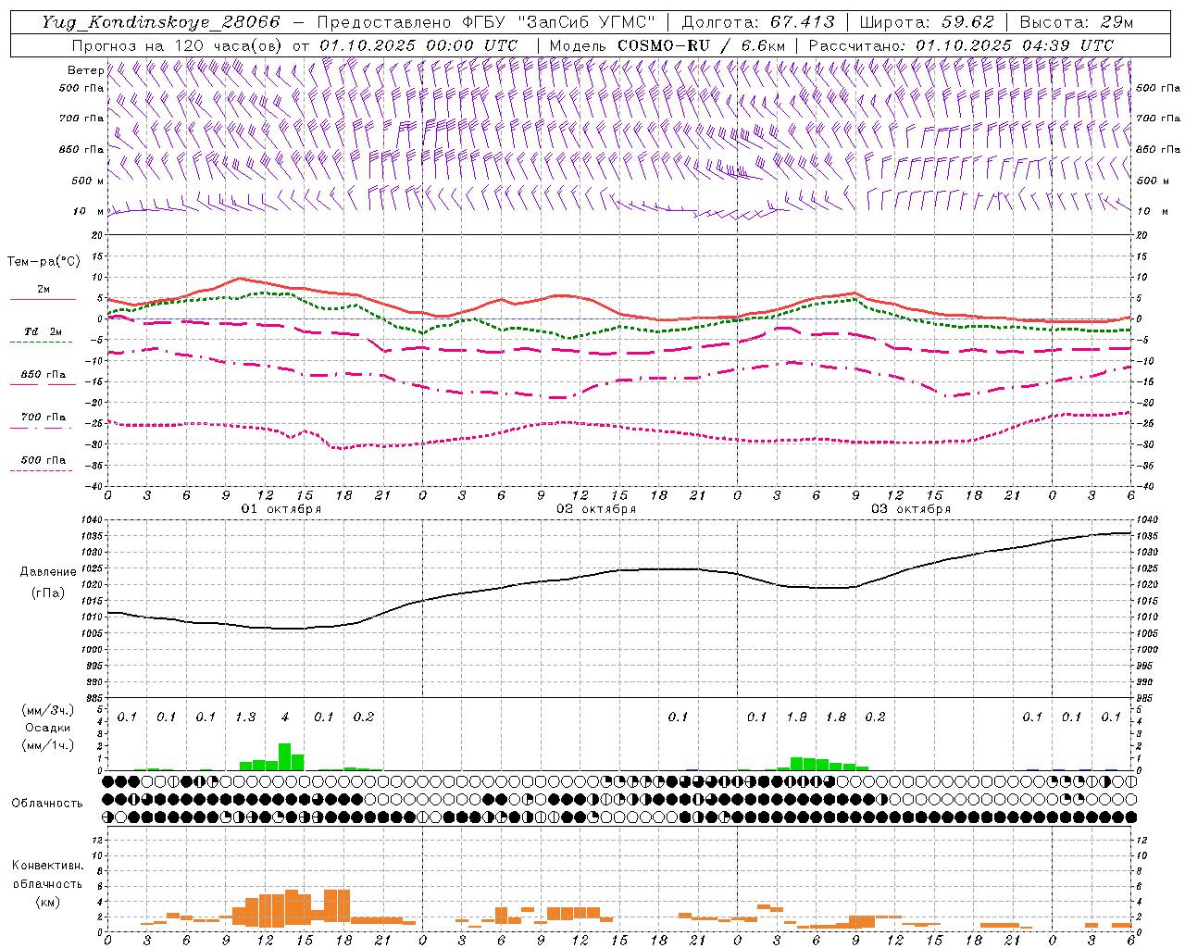The image size is (1185, 948).
Task: Click the red 2м temperature legend entry
Action: coord(44,293)
